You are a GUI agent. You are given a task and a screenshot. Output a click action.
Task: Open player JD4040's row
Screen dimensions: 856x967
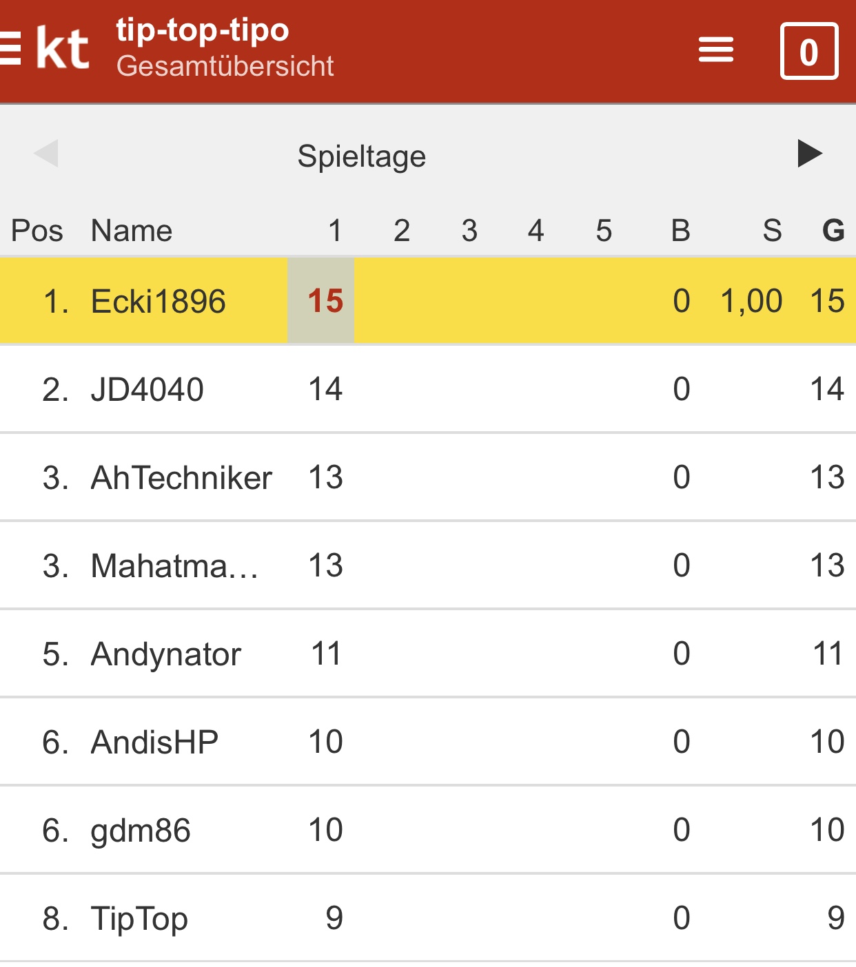pos(147,390)
